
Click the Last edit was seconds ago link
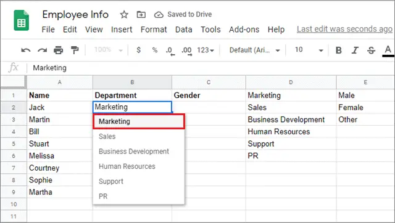click(344, 29)
